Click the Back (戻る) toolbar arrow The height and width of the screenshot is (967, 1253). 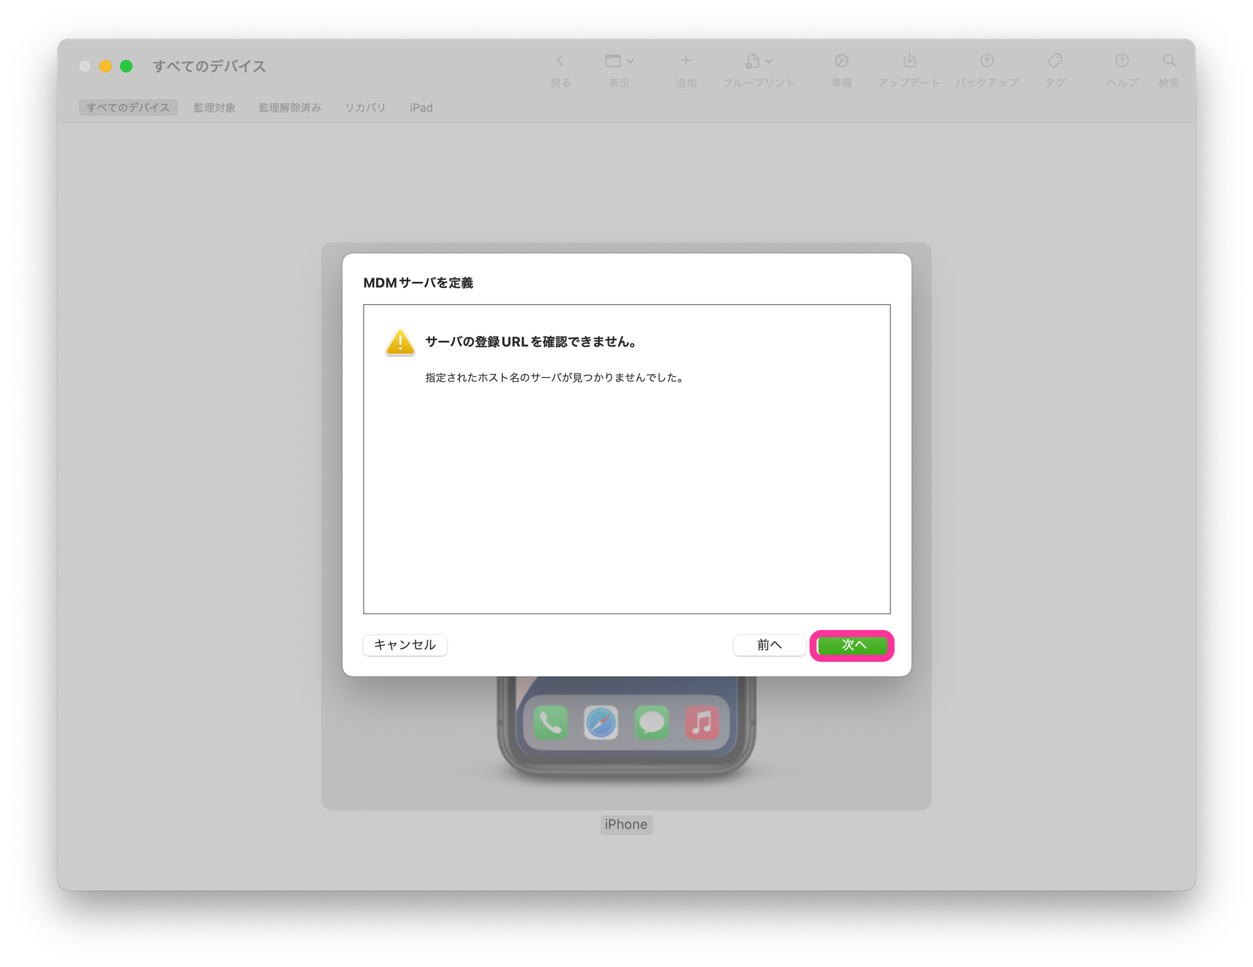click(560, 61)
